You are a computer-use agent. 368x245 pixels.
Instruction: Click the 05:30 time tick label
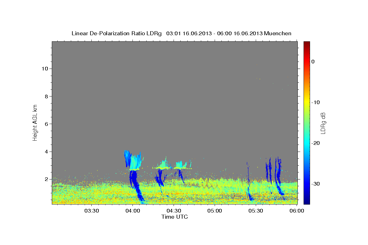[x=256, y=211]
